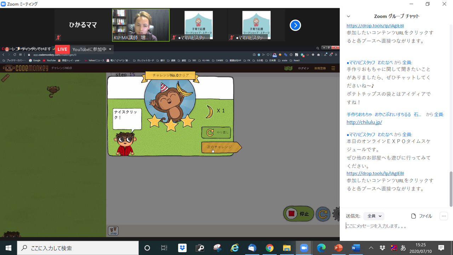Open the key-folder app on taskbar
The width and height of the screenshot is (453, 255).
click(200, 248)
